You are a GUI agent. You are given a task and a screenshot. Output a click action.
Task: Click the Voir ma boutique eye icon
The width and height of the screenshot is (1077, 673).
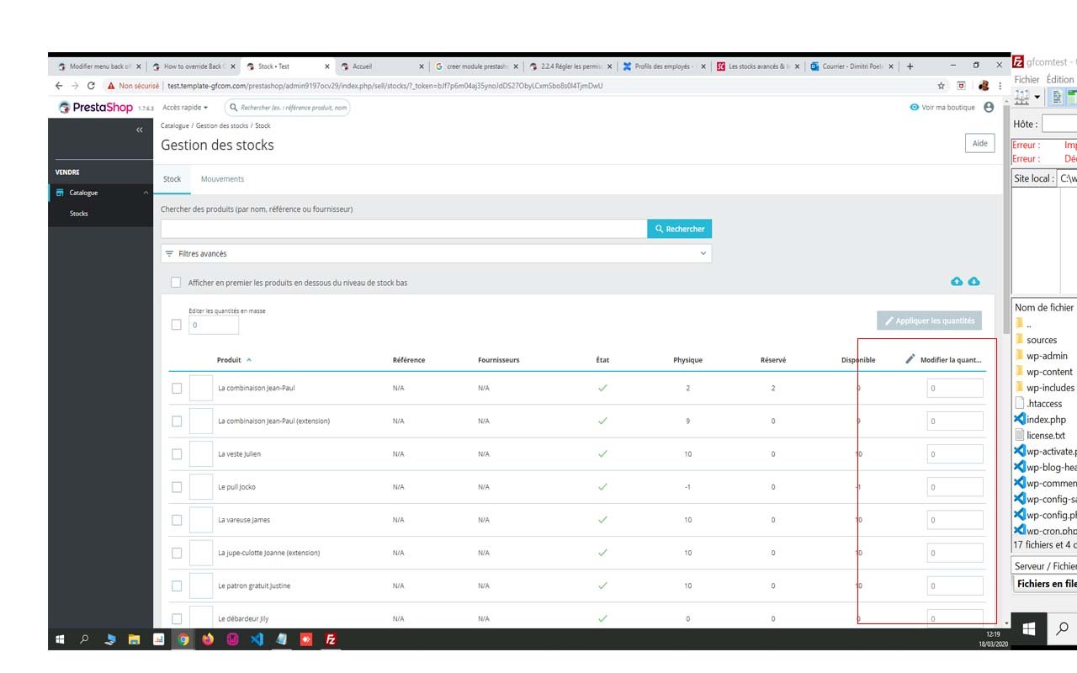[x=915, y=108]
